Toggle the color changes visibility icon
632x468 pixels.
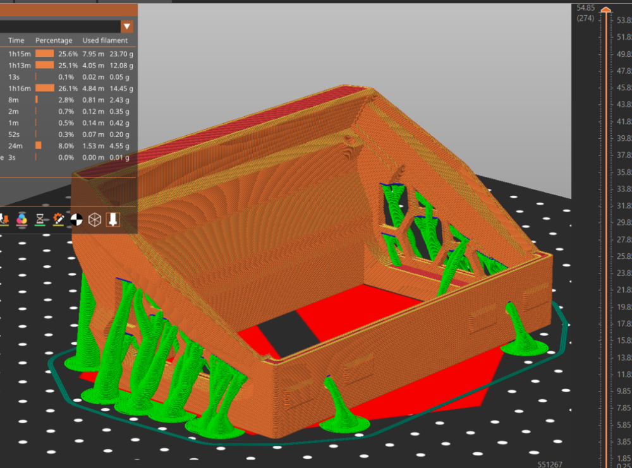pyautogui.click(x=21, y=220)
